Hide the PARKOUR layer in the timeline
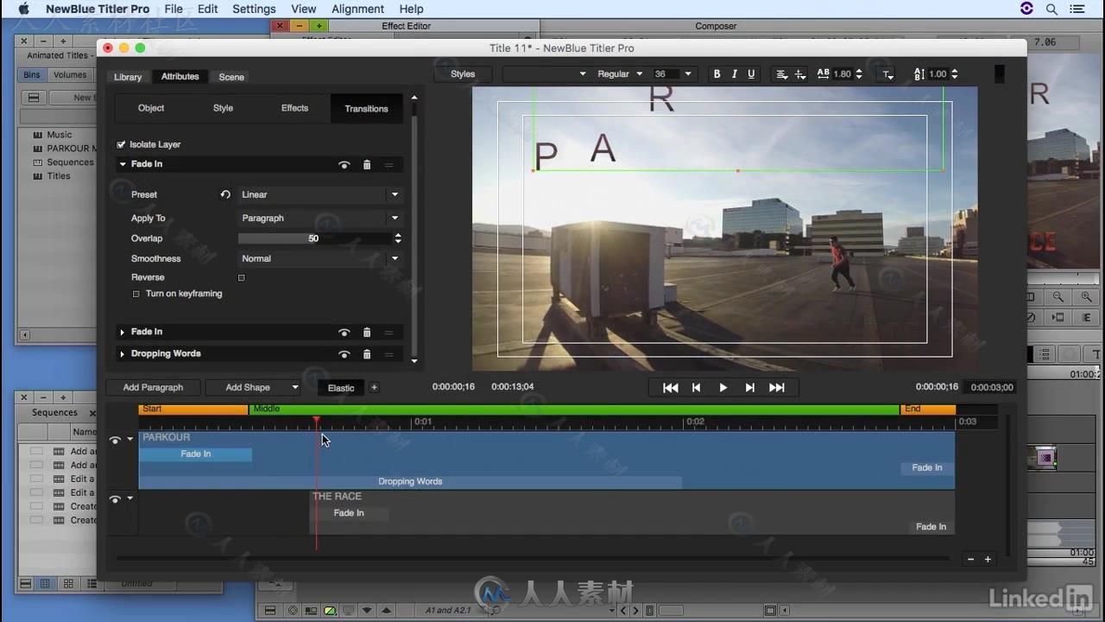 pyautogui.click(x=115, y=441)
